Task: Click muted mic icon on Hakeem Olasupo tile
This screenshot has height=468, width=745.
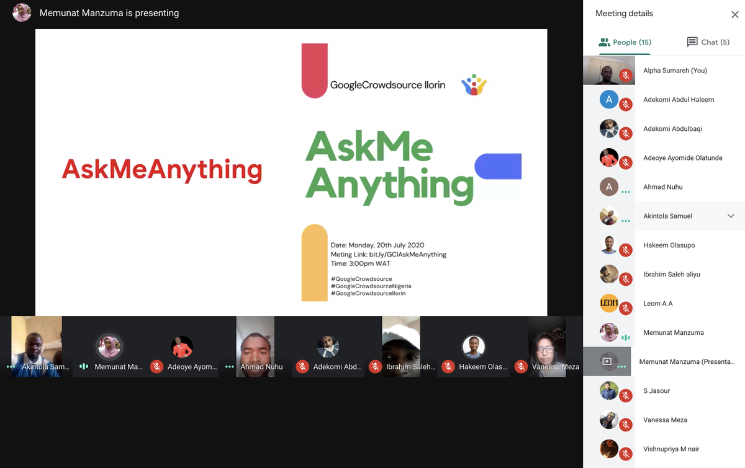Action: tap(448, 367)
